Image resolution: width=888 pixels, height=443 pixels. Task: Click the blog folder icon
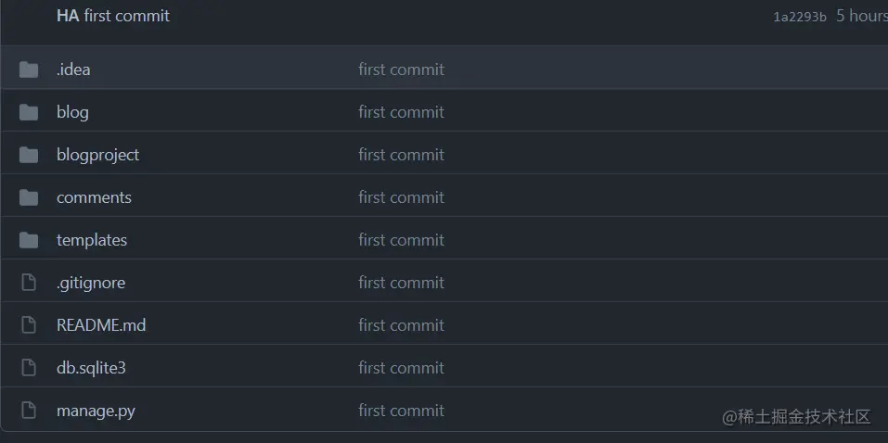(29, 112)
